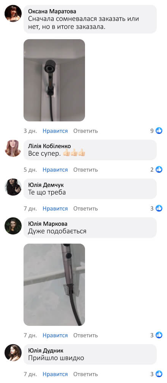Like Оксана Маратова's comment via Нравится
Image resolution: width=167 pixels, height=383 pixels.
[55, 131]
